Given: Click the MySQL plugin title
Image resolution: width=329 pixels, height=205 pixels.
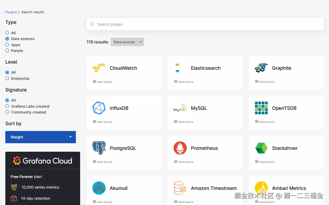Looking at the screenshot, I should tap(199, 108).
